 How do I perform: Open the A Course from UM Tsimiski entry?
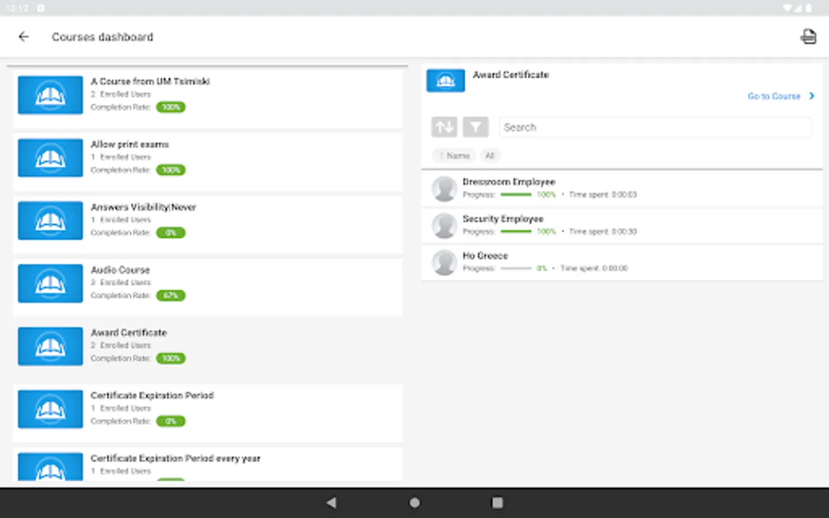pyautogui.click(x=150, y=81)
